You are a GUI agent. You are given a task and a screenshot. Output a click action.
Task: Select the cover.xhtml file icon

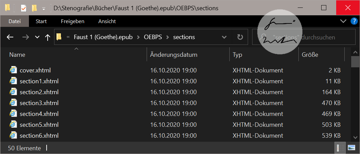(x=13, y=70)
